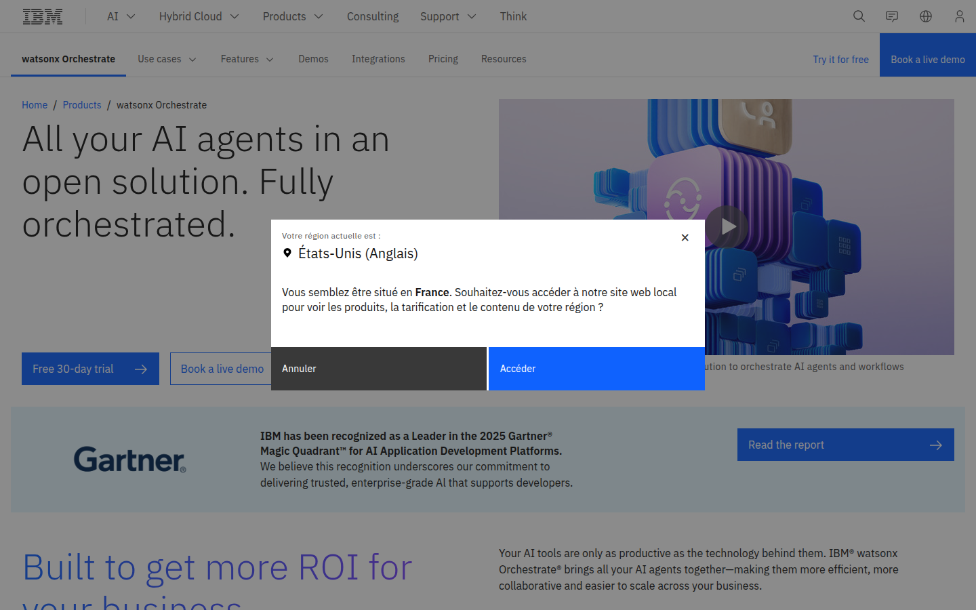976x610 pixels.
Task: Open the search magnifier icon
Action: tap(859, 16)
